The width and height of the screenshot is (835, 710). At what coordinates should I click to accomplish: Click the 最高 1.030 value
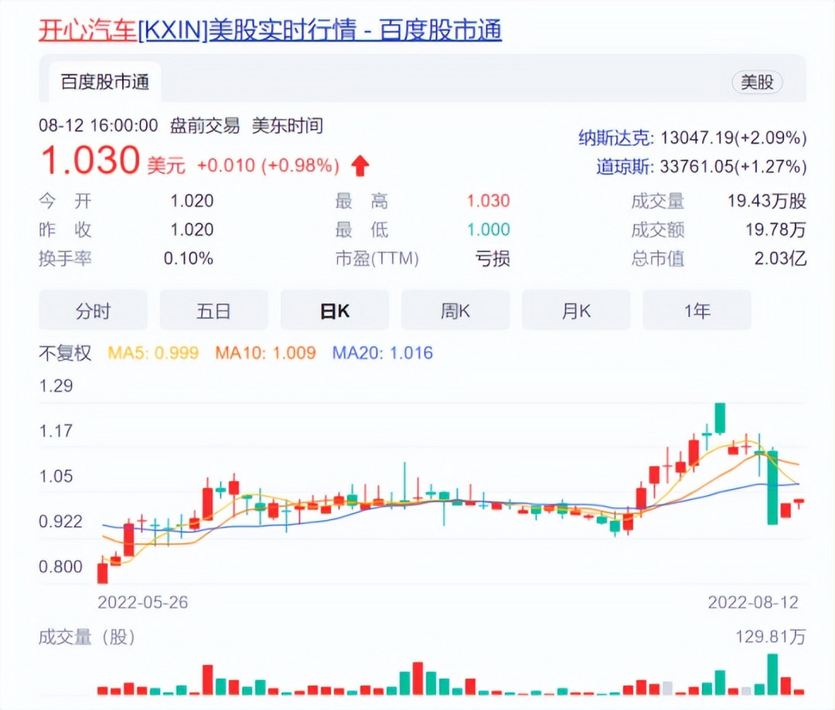point(489,201)
